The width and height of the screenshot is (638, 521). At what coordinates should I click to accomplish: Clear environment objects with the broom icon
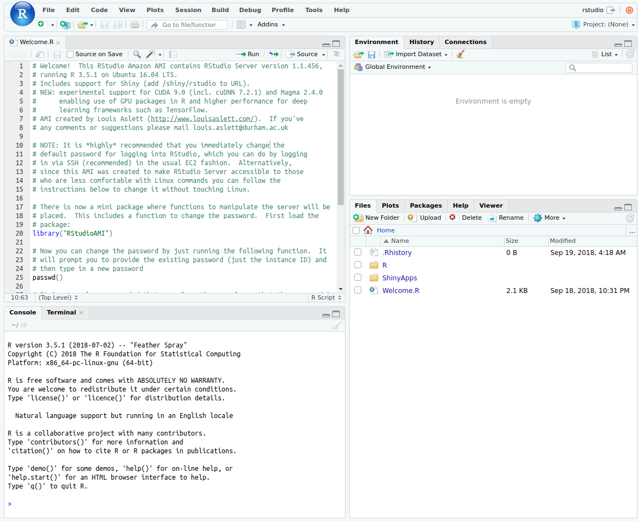[x=461, y=55]
